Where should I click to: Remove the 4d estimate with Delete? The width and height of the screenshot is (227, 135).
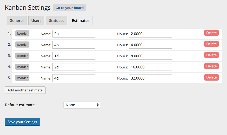pos(211,77)
